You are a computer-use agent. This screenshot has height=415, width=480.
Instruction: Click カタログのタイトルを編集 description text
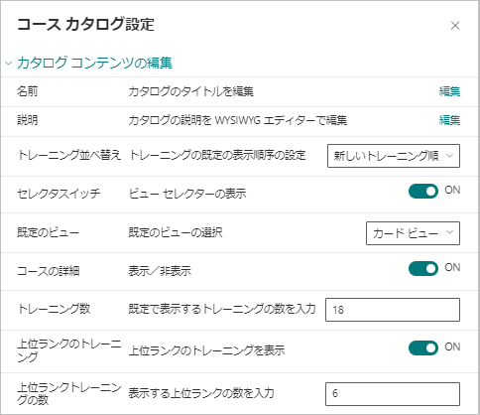190,91
